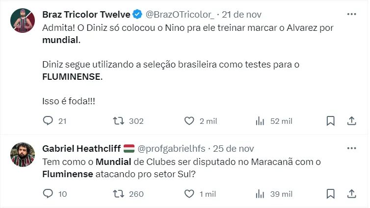View analytics for the 52 mil views tweet
Image resolution: width=370 pixels, height=208 pixels.
[260, 121]
